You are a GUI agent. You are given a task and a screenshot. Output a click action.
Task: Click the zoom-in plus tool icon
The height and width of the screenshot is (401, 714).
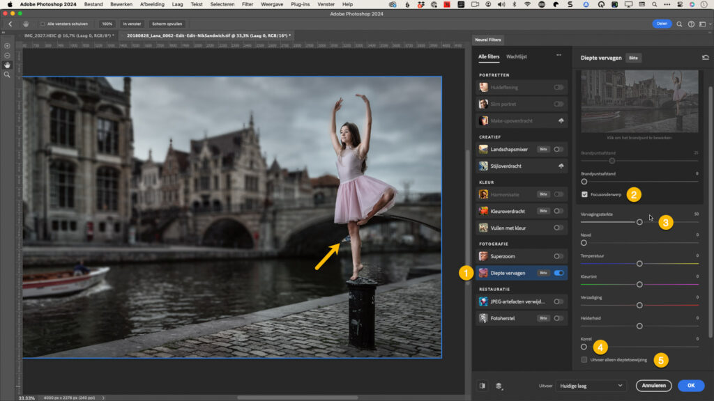click(x=7, y=46)
